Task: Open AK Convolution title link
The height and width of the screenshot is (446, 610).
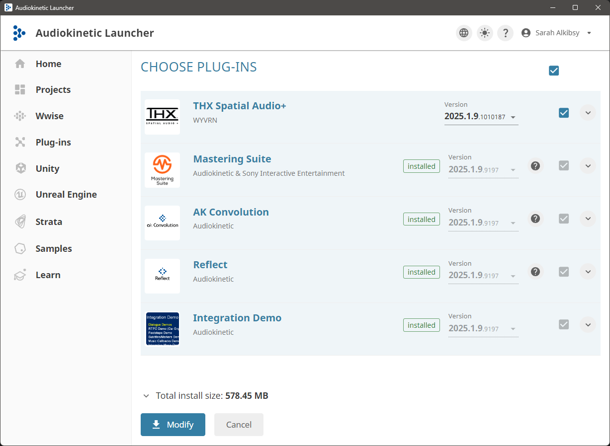Action: (231, 212)
